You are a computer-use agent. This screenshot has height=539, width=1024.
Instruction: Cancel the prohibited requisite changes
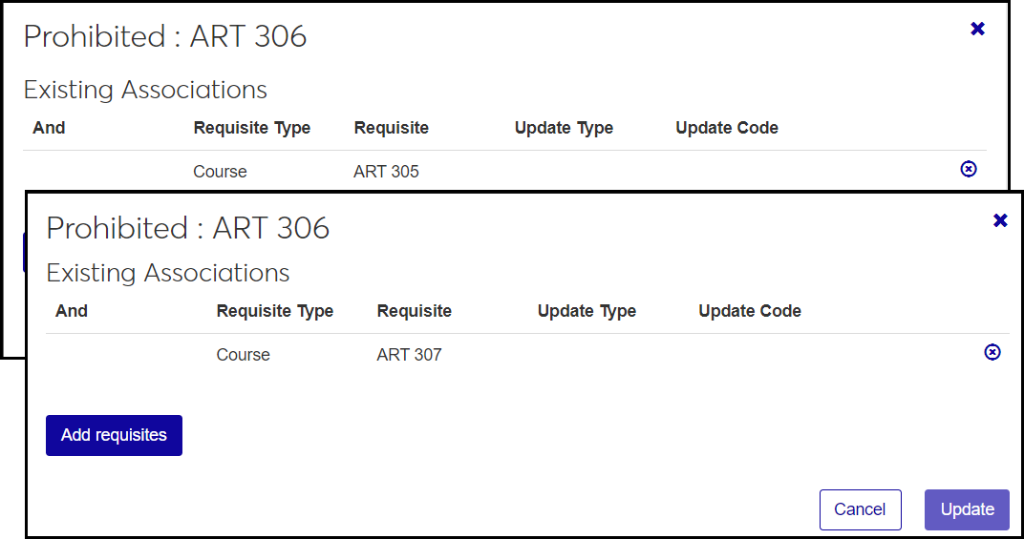pyautogui.click(x=860, y=509)
